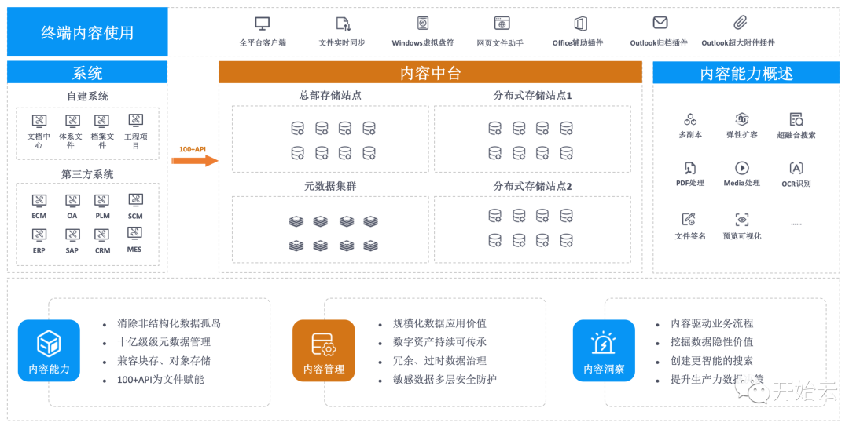The image size is (849, 430).
Task: Select the 弹性扩容 icon
Action: pyautogui.click(x=741, y=119)
